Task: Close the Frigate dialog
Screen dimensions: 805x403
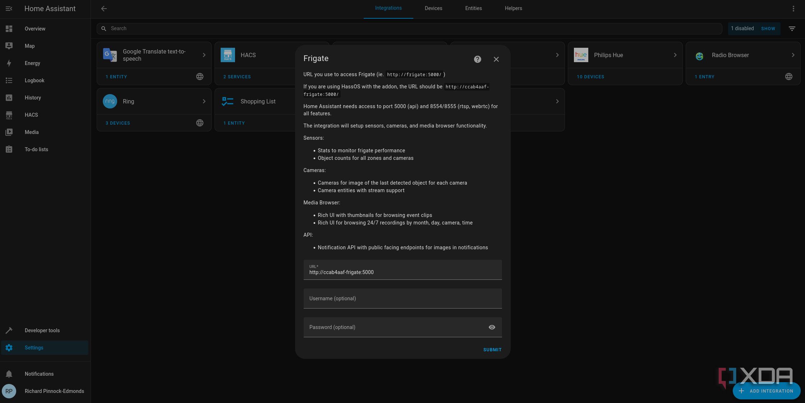Action: (x=496, y=59)
